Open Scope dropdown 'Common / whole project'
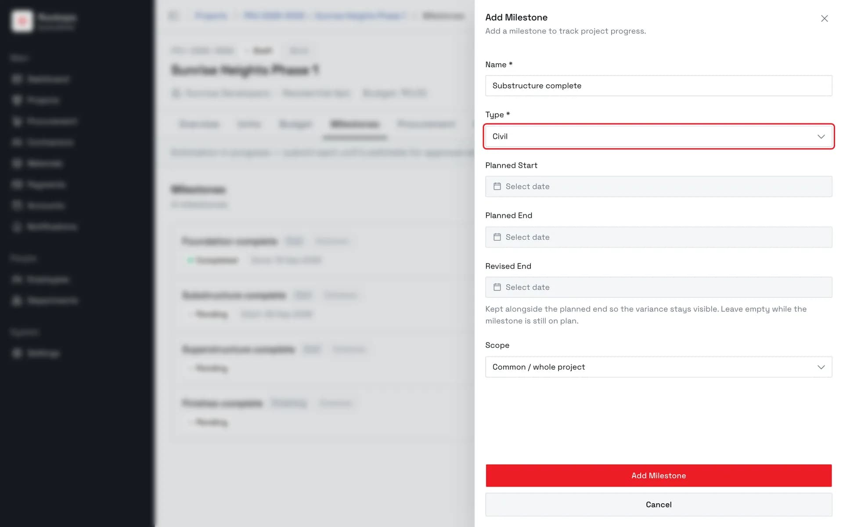This screenshot has width=843, height=527. click(659, 367)
